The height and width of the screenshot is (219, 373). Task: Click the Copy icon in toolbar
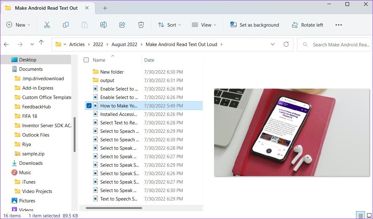point(66,25)
